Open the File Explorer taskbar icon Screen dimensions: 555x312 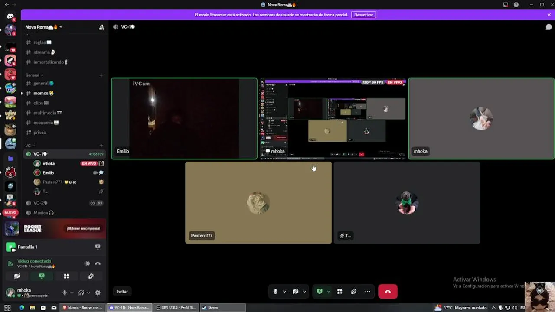(33, 308)
